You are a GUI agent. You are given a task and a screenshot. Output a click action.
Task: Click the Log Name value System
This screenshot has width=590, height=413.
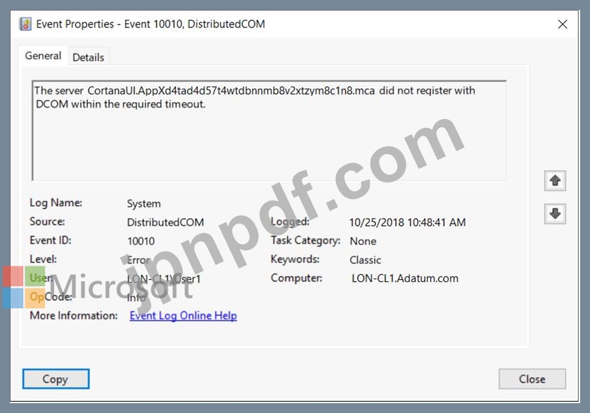click(x=143, y=203)
